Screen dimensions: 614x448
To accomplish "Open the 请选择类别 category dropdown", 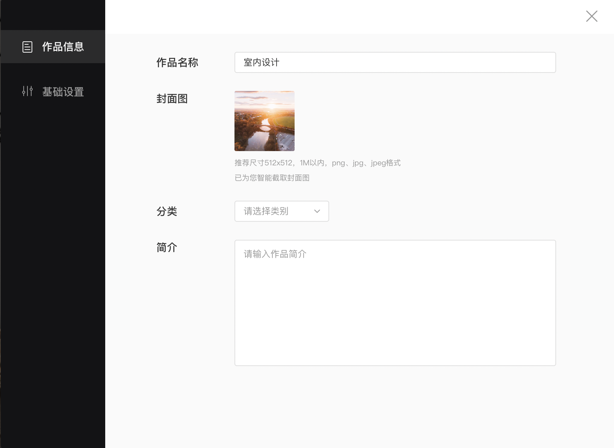I will (282, 211).
